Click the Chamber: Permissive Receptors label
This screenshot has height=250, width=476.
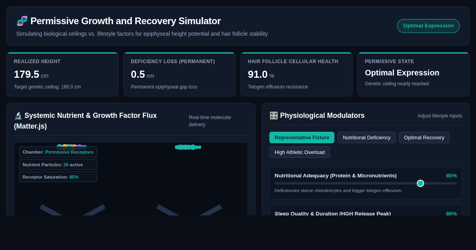58,152
